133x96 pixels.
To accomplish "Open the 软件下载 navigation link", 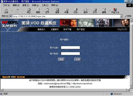I will [68, 29].
